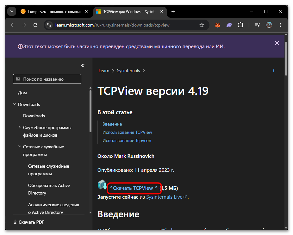The image size is (293, 235).
Task: Collapse the table of contents sidebar
Action: pos(83,65)
